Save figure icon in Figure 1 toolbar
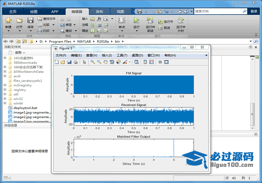 coord(69,62)
